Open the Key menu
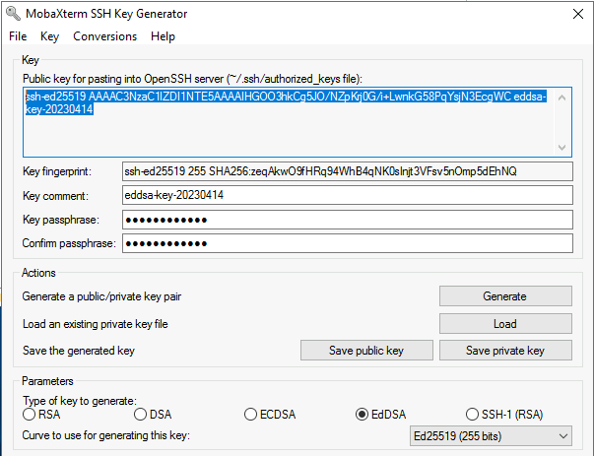594x456 pixels. click(x=49, y=36)
